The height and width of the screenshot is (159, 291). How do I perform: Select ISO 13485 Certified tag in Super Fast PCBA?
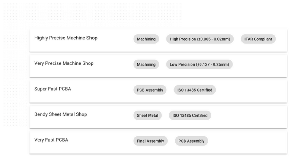click(x=195, y=90)
